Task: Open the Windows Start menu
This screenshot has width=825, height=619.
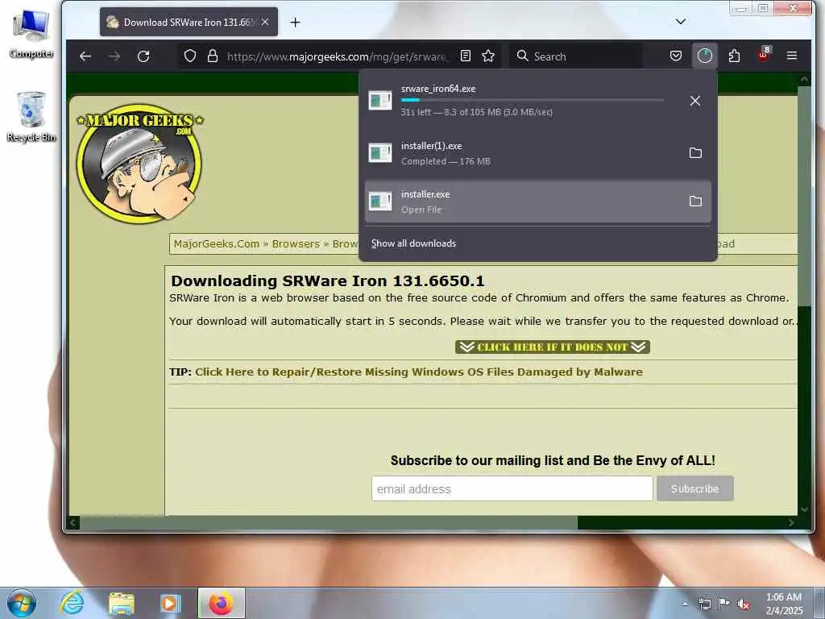Action: coord(21,603)
